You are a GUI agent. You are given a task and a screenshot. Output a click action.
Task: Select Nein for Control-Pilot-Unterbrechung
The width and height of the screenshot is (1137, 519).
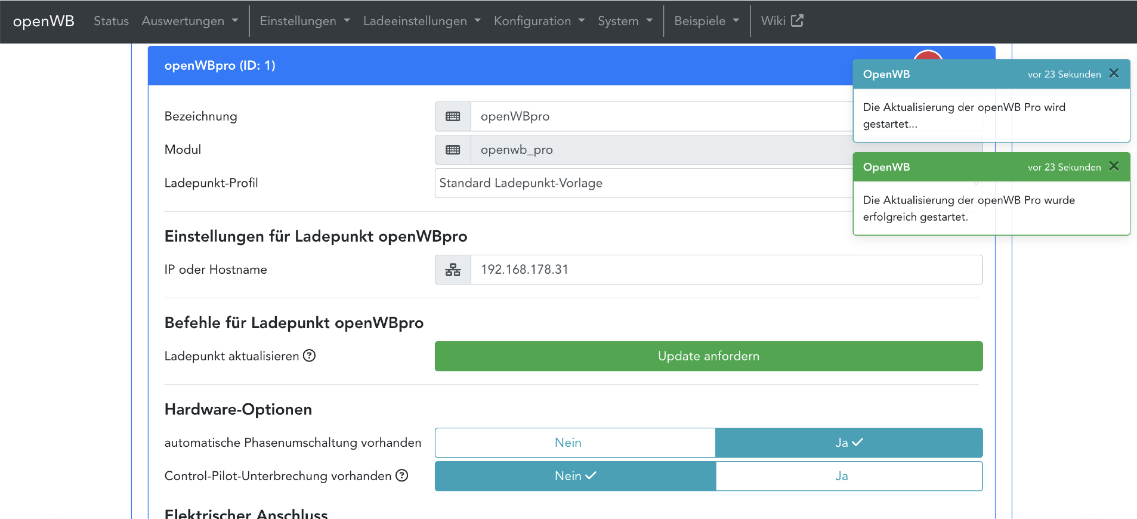[x=575, y=476]
